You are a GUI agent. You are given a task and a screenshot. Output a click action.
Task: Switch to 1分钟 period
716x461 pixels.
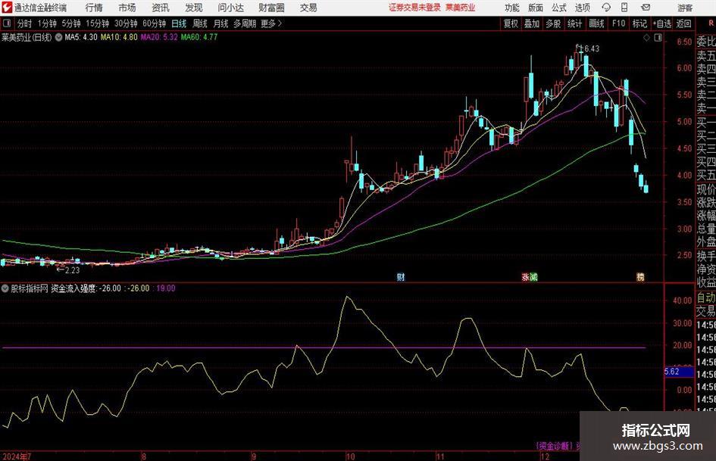(x=47, y=23)
